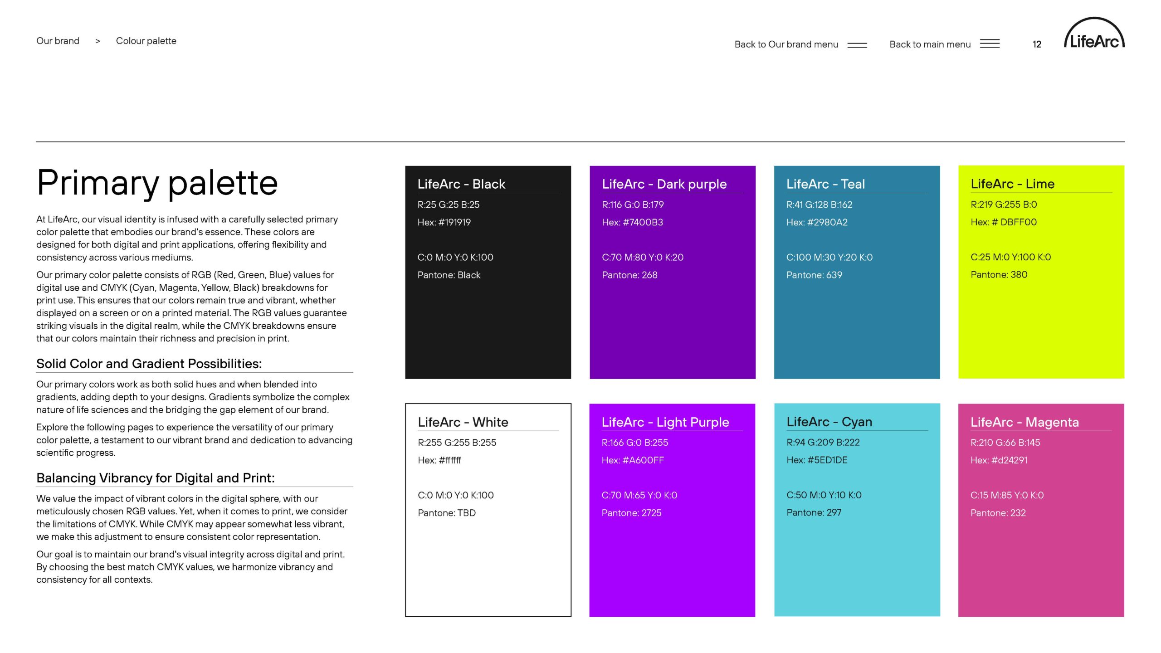Image resolution: width=1161 pixels, height=653 pixels.
Task: Click R:25 G:25 B:25 value
Action: (449, 205)
